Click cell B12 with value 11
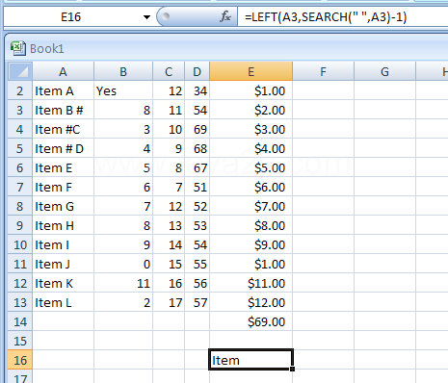This screenshot has height=383, width=448. tap(123, 283)
